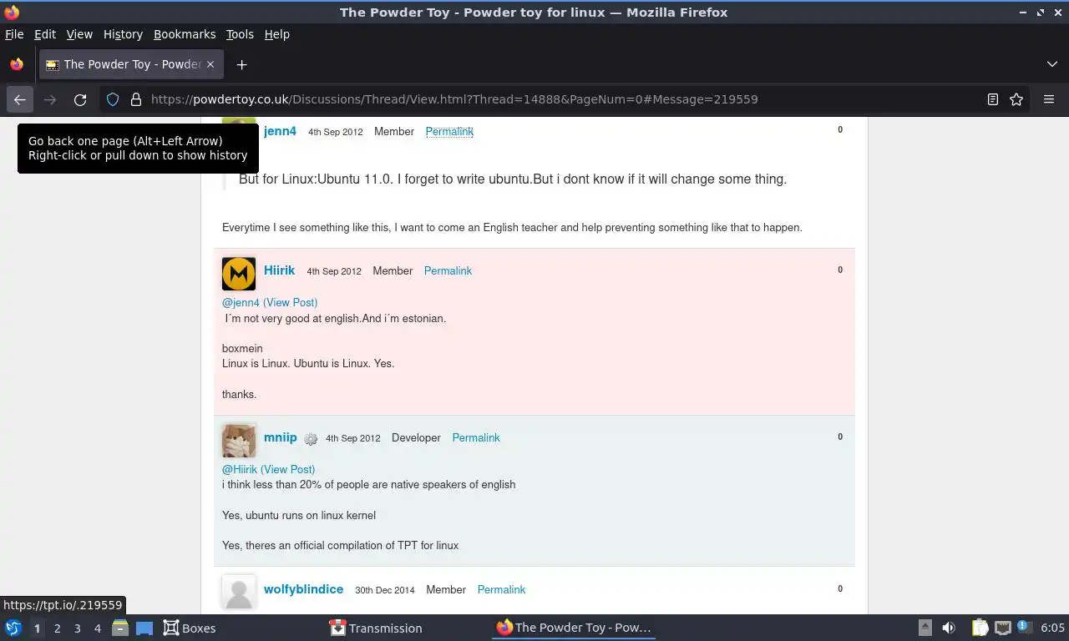The image size is (1069, 641).
Task: Select the Powder Toy browser tab
Action: (131, 64)
